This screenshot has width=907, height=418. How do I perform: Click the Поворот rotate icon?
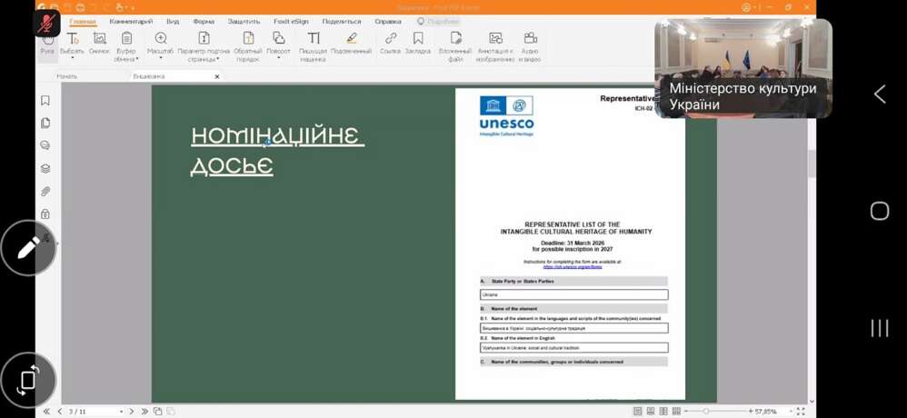(279, 39)
